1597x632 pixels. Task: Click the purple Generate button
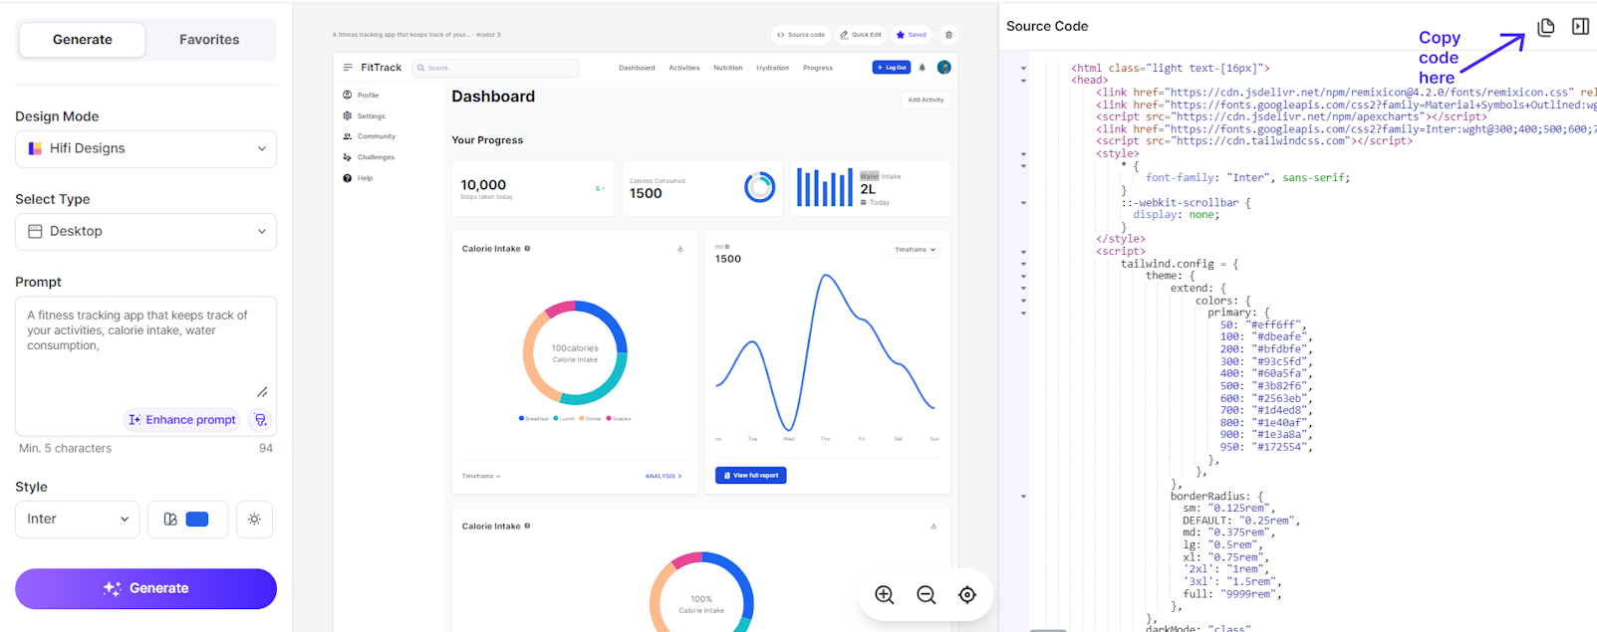[x=145, y=588]
